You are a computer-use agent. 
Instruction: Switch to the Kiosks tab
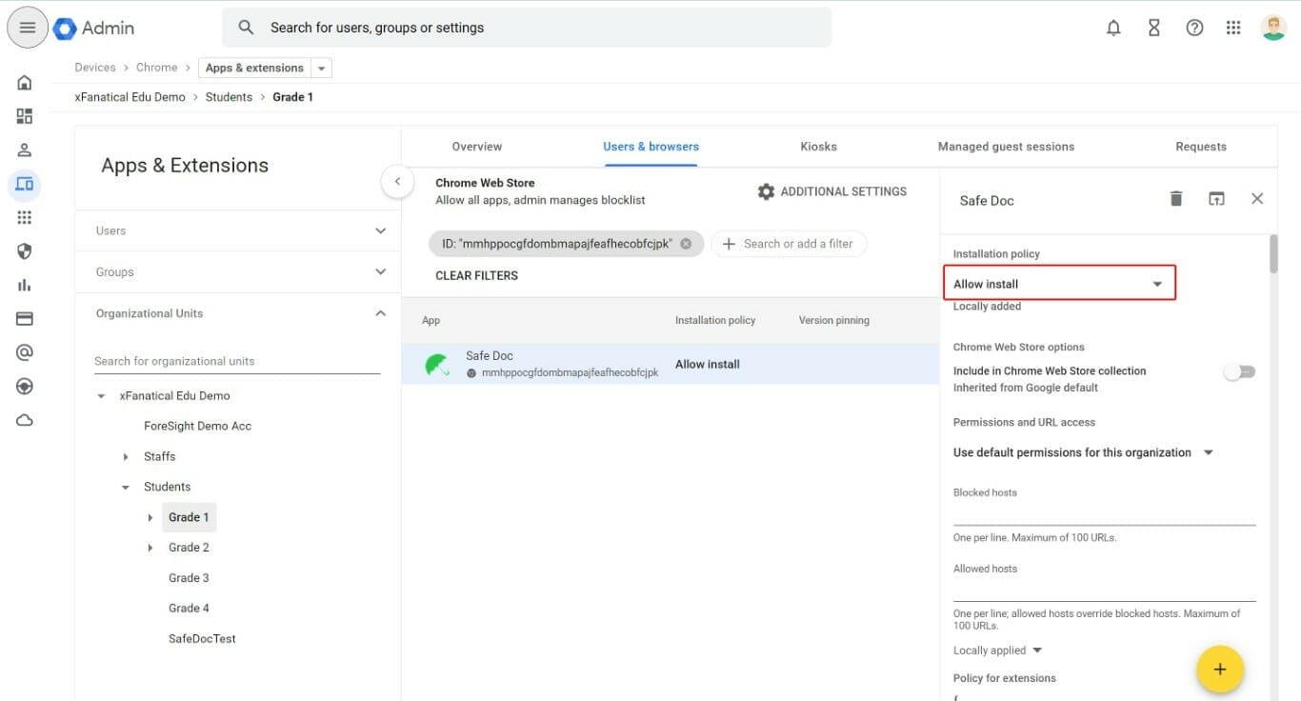click(818, 147)
